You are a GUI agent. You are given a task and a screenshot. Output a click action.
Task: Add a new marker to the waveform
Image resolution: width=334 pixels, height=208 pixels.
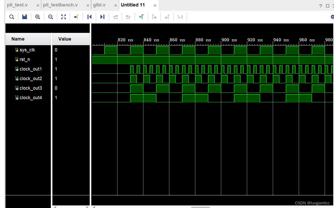tap(141, 17)
